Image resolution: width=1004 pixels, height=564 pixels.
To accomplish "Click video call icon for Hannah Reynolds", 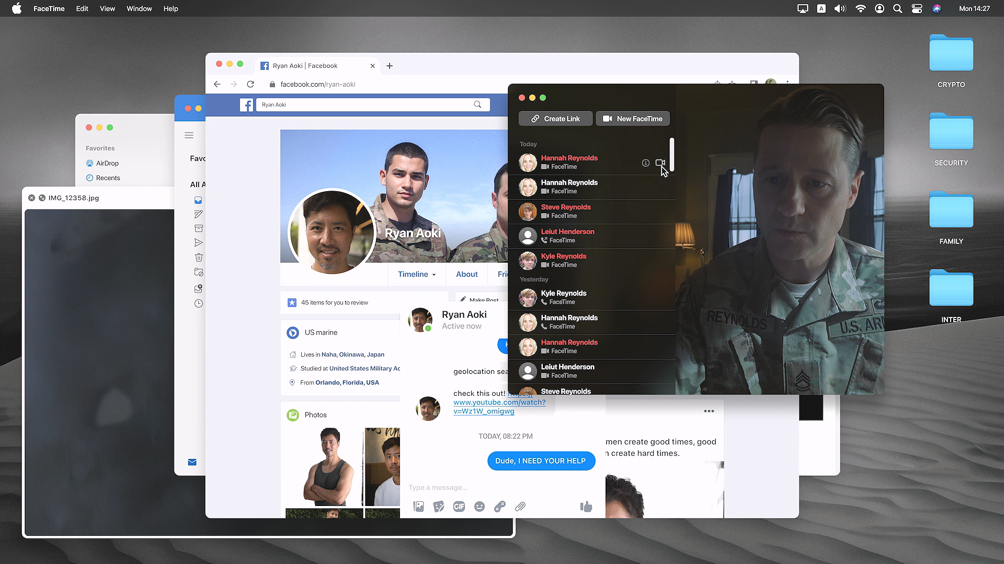I will (x=660, y=163).
